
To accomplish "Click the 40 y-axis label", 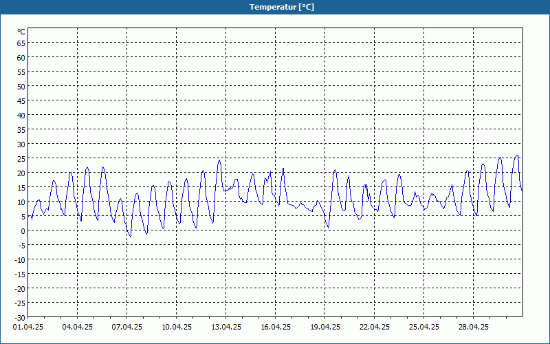I will click(21, 116).
